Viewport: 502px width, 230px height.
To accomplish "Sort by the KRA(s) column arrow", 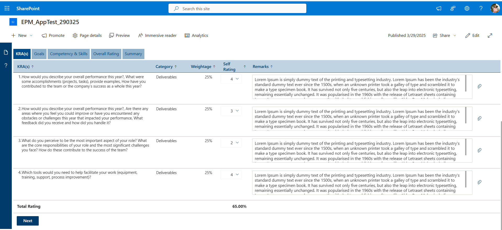I will [33, 67].
